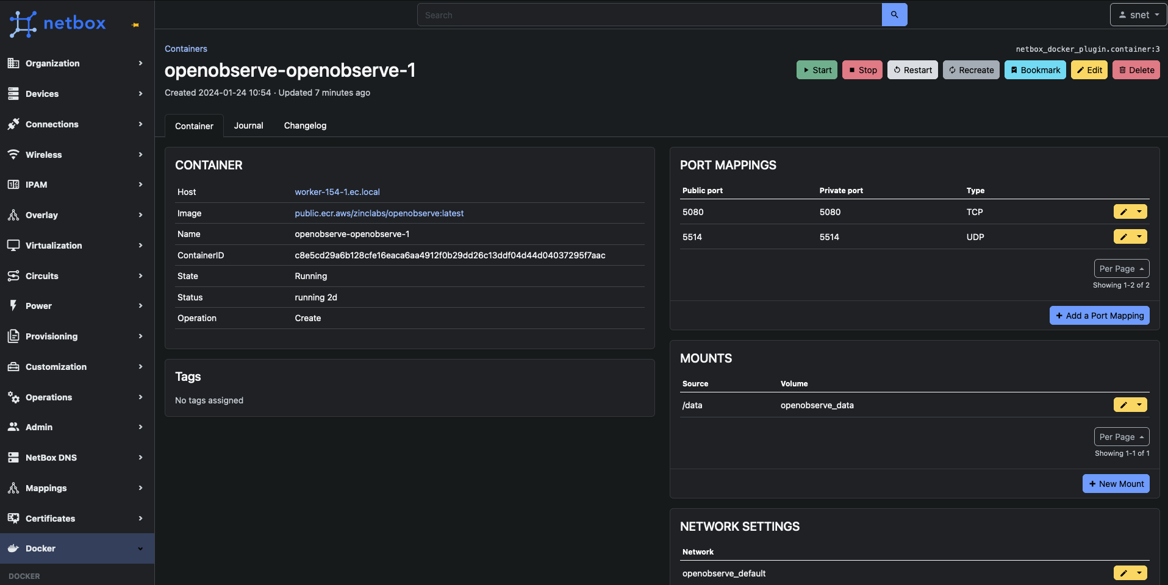The height and width of the screenshot is (585, 1168).
Task: Click the Devices sidebar icon
Action: pos(13,93)
